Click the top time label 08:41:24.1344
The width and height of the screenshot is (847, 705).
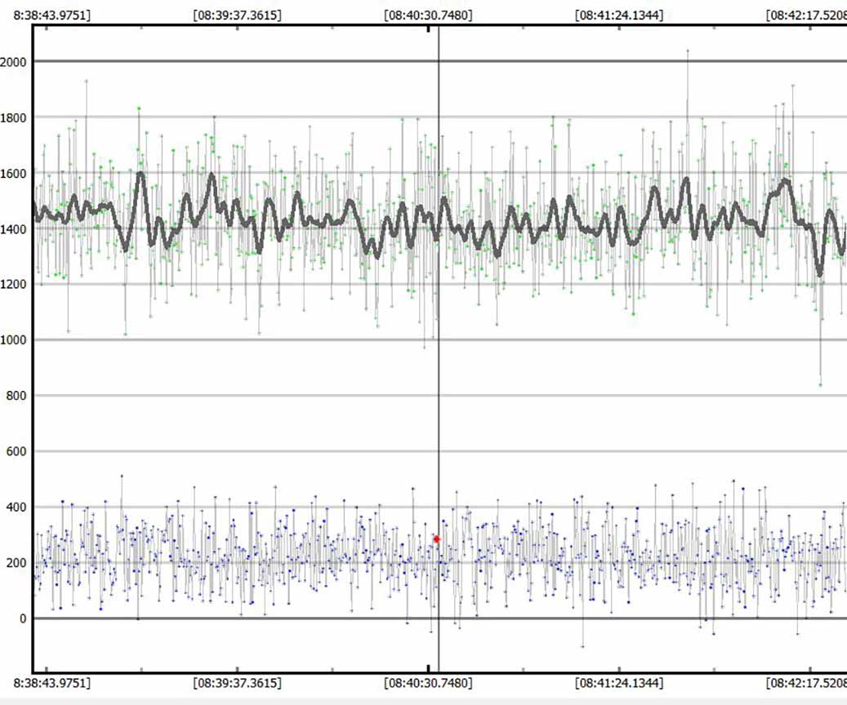click(x=619, y=16)
